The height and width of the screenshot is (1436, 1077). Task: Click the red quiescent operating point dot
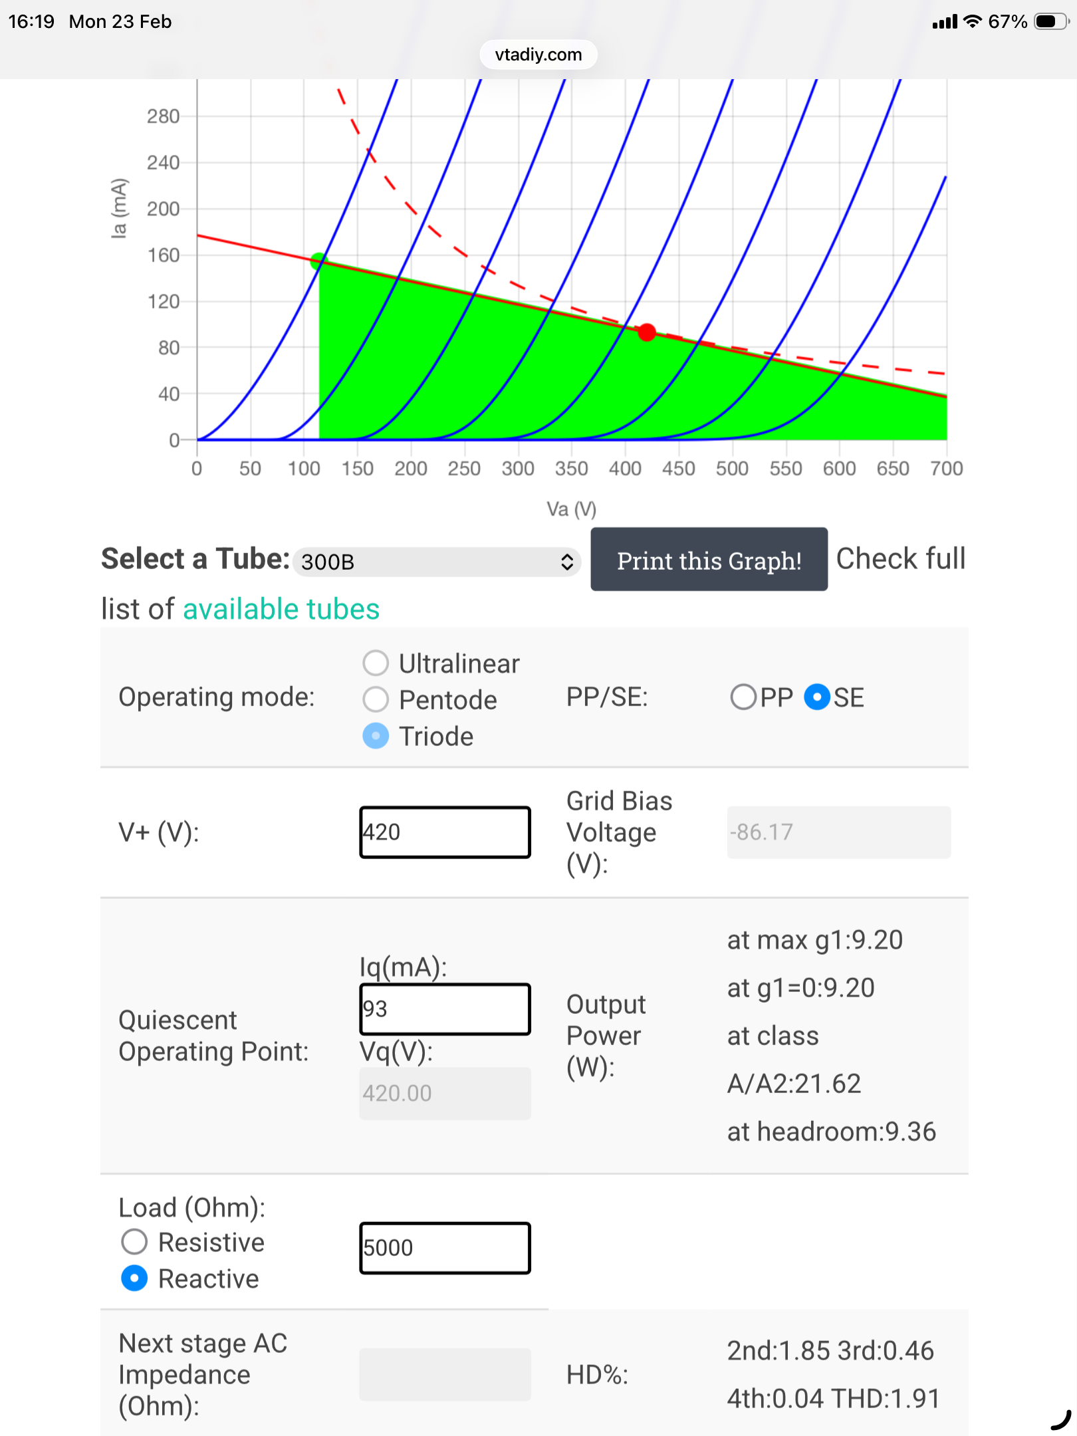pyautogui.click(x=647, y=332)
